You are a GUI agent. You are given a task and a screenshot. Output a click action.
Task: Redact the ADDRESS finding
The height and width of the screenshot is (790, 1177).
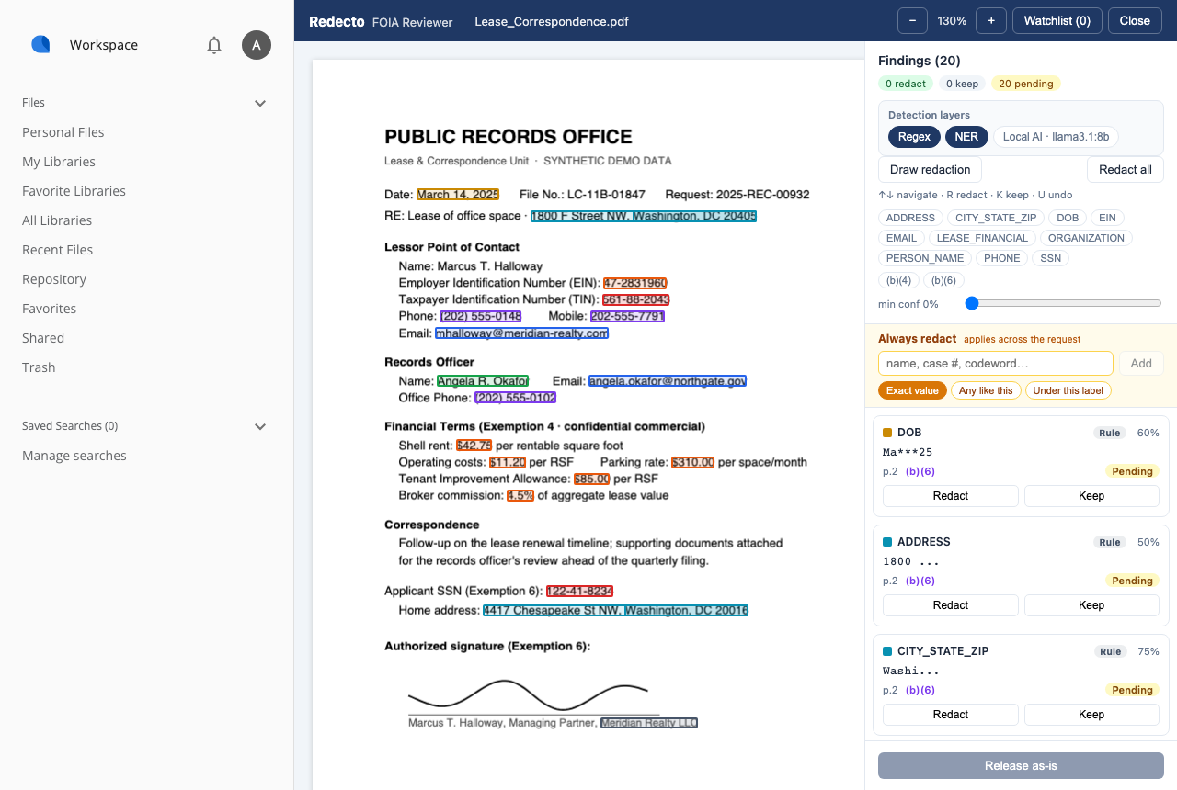[x=951, y=605]
